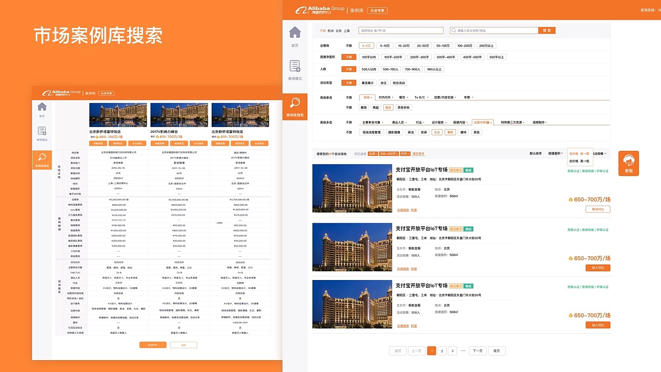Click 尾页 last page button
Viewport: 661px width, 372px height.
point(497,351)
